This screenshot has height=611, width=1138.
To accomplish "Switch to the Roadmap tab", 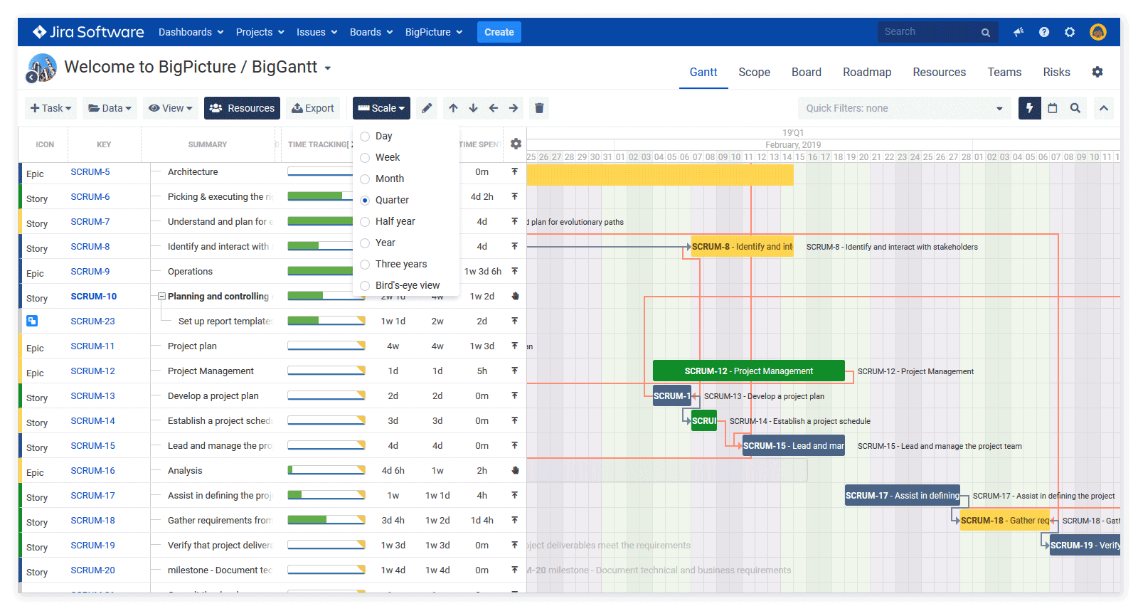I will coord(866,72).
